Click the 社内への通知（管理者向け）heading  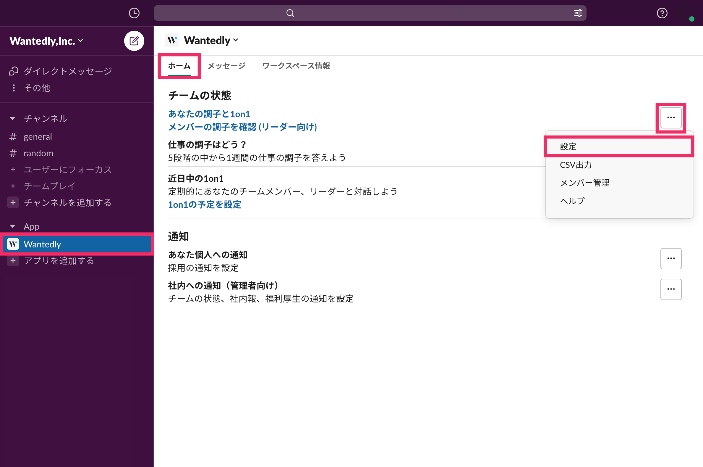(x=223, y=286)
